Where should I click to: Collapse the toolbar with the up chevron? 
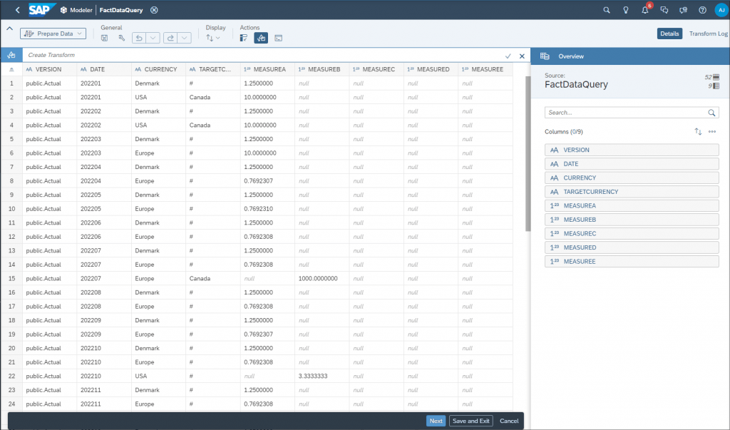[x=9, y=29]
